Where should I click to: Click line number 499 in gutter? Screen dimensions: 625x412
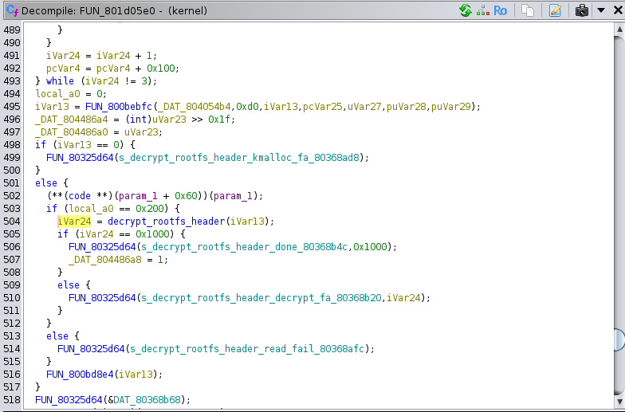point(12,158)
